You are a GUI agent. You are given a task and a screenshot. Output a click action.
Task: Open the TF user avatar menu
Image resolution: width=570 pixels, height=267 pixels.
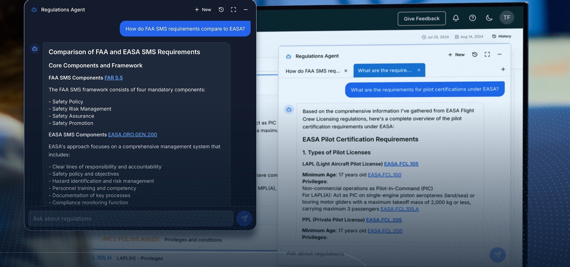click(x=507, y=18)
